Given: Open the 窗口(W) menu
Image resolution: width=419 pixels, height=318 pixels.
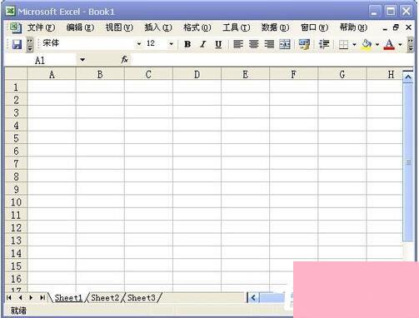Looking at the screenshot, I should click(314, 27).
